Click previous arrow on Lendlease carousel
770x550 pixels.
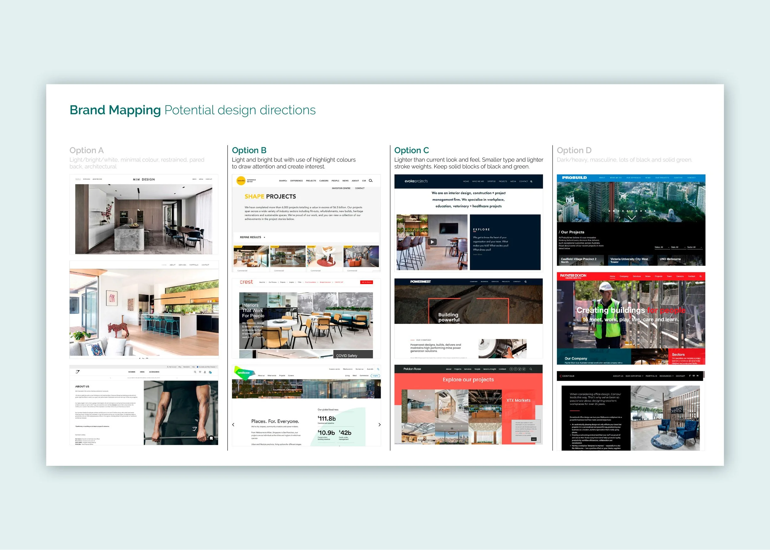pyautogui.click(x=233, y=424)
